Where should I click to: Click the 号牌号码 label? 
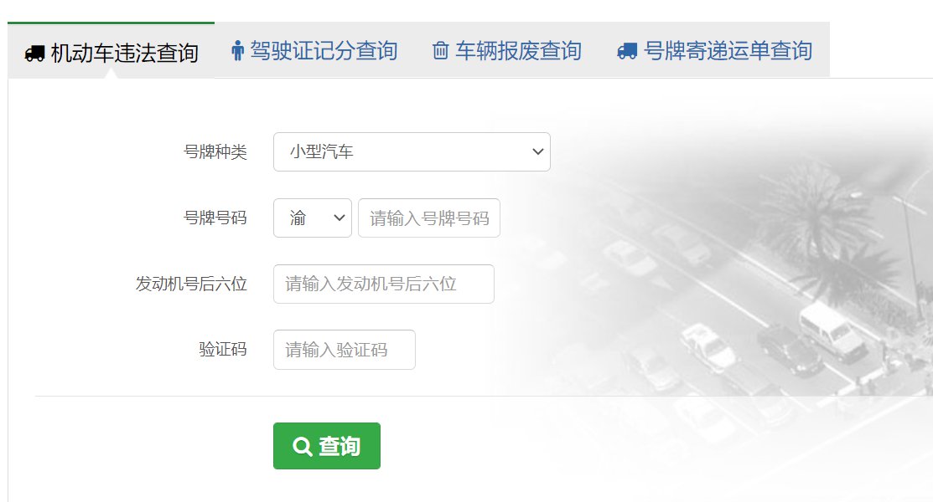click(x=215, y=218)
